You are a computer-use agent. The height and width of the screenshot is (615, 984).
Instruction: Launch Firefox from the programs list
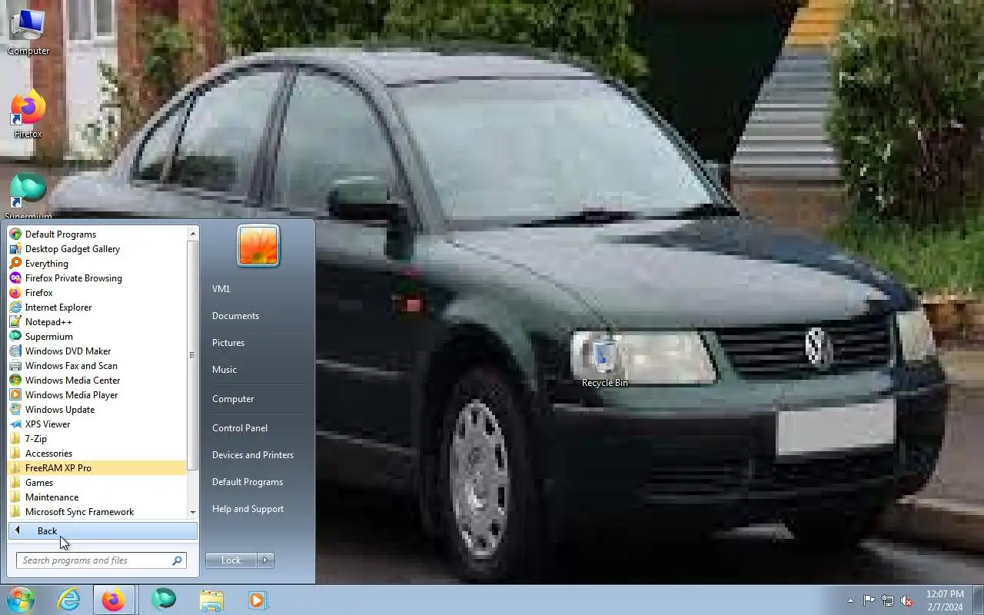pos(97,293)
